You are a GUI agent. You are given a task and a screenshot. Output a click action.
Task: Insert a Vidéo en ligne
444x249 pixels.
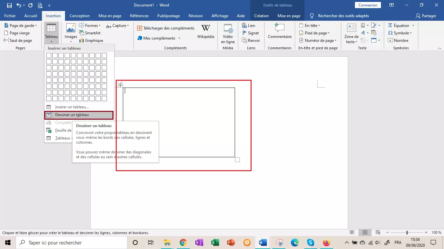pos(228,33)
